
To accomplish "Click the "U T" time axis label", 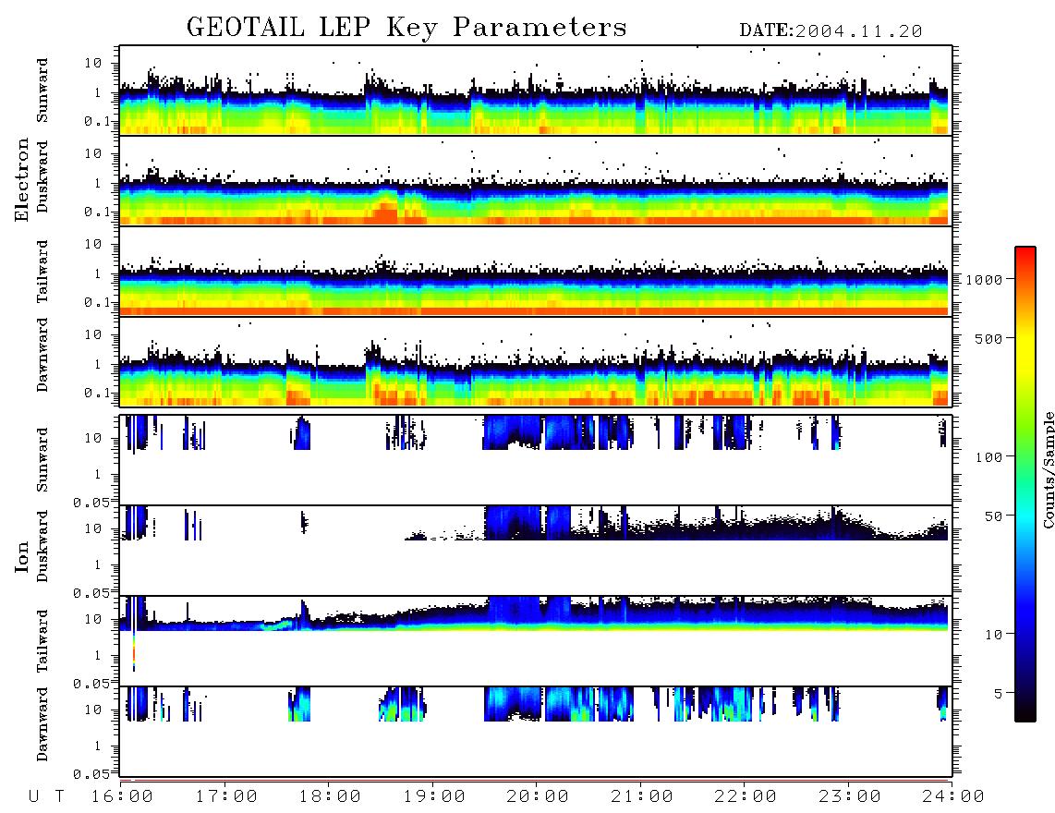I will pos(46,797).
